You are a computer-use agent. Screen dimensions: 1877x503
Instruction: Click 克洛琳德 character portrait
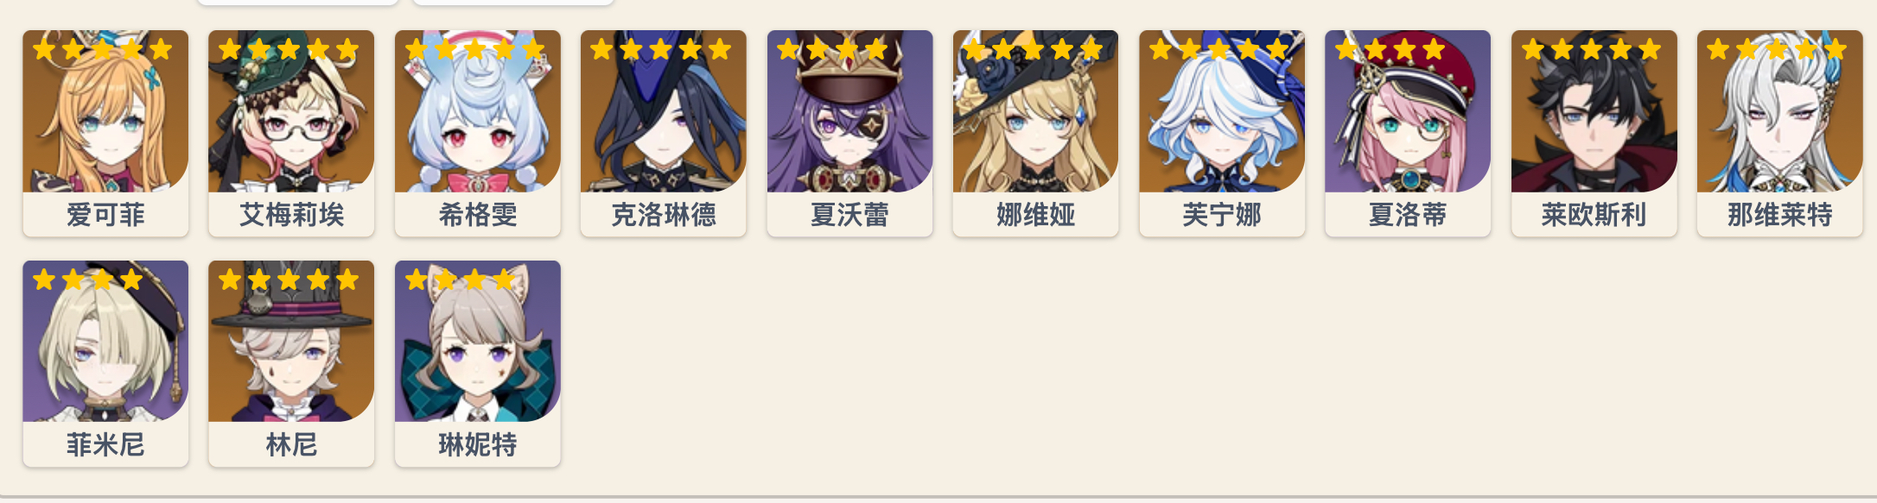(664, 111)
